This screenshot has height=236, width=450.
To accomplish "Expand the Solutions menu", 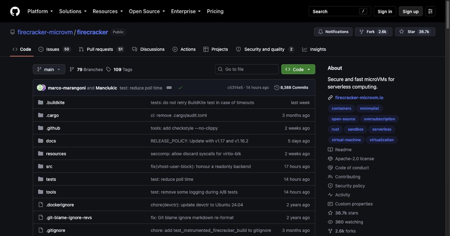I will [73, 11].
